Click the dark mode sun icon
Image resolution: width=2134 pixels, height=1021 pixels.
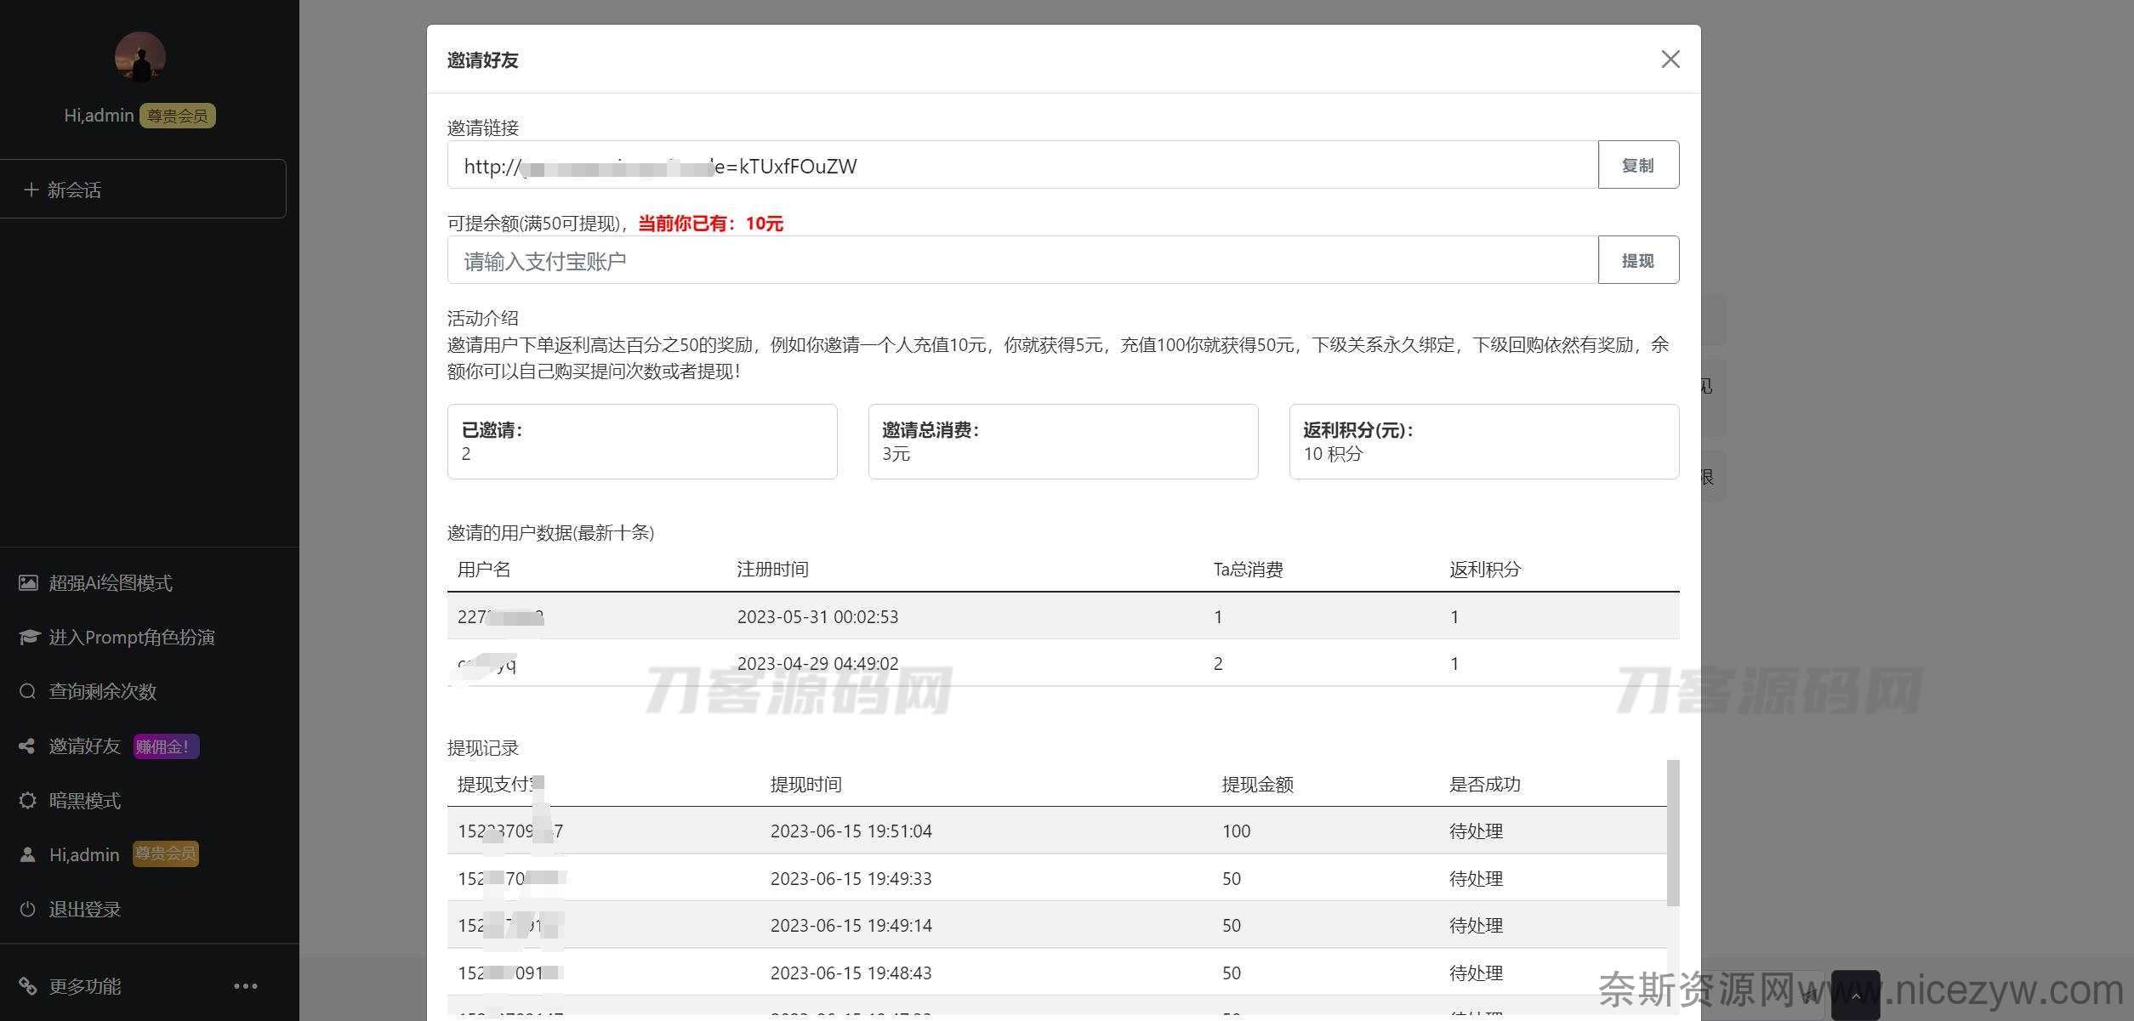pos(27,801)
